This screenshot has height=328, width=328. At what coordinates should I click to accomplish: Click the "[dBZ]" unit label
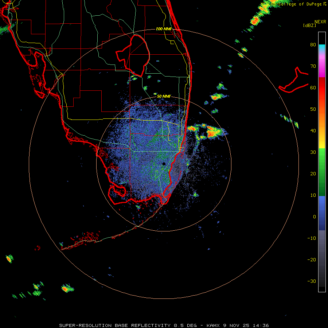pos(309,25)
